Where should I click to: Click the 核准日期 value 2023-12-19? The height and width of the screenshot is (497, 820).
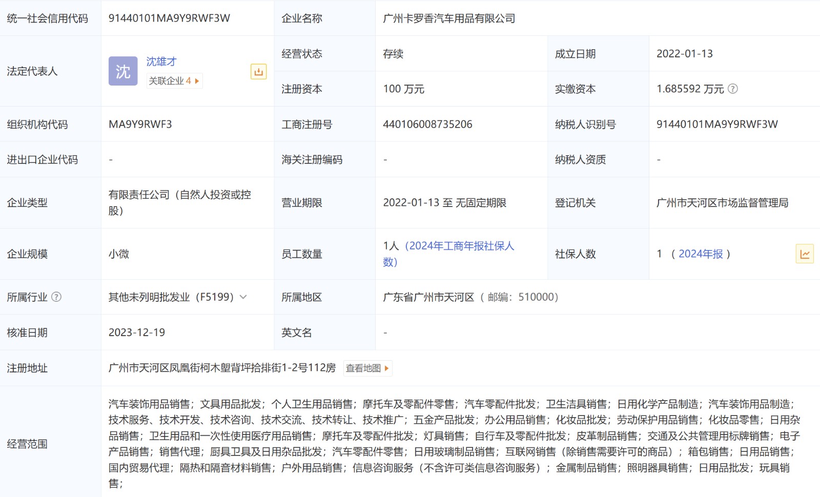tap(137, 333)
